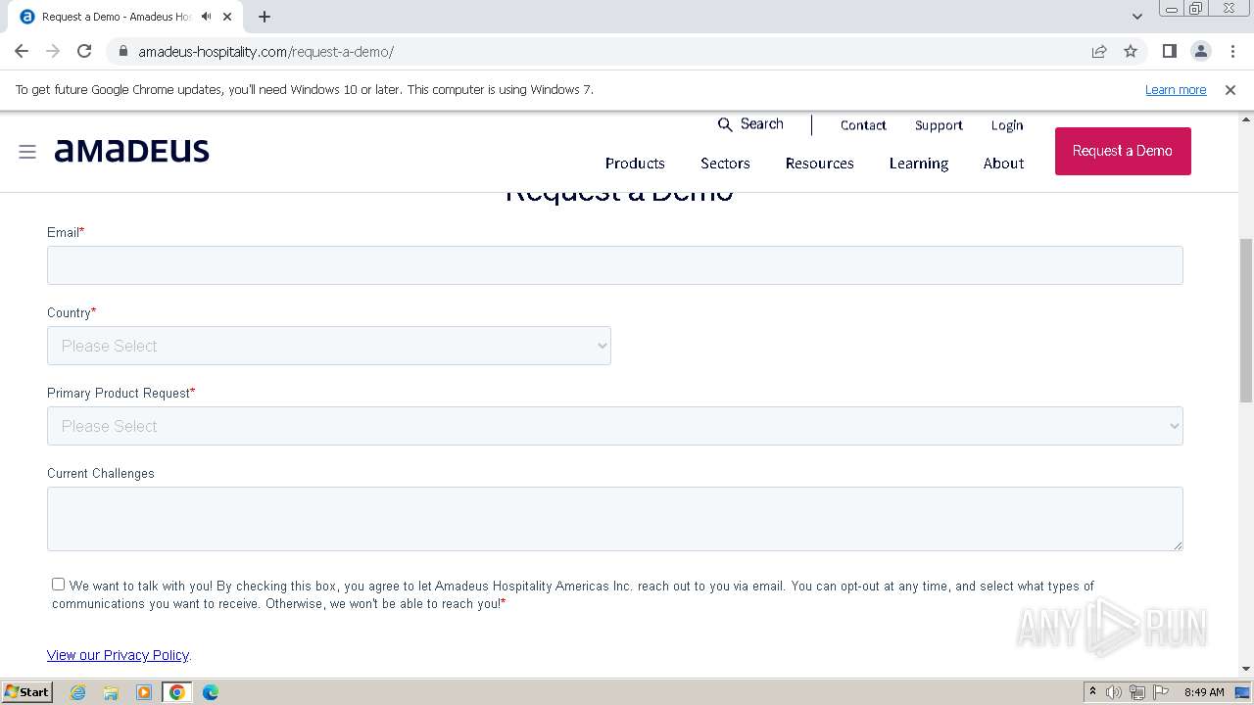Open the Products menu
This screenshot has height=705, width=1254.
coord(635,164)
